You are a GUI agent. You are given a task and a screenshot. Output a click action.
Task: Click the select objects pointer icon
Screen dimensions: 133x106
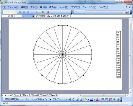(x=22, y=99)
